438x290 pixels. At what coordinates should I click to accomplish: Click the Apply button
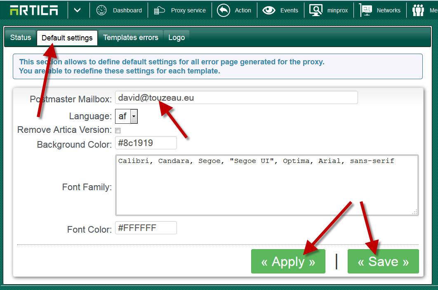288,261
